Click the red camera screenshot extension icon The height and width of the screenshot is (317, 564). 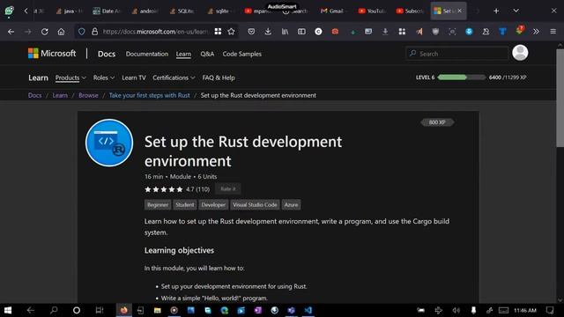[335, 32]
